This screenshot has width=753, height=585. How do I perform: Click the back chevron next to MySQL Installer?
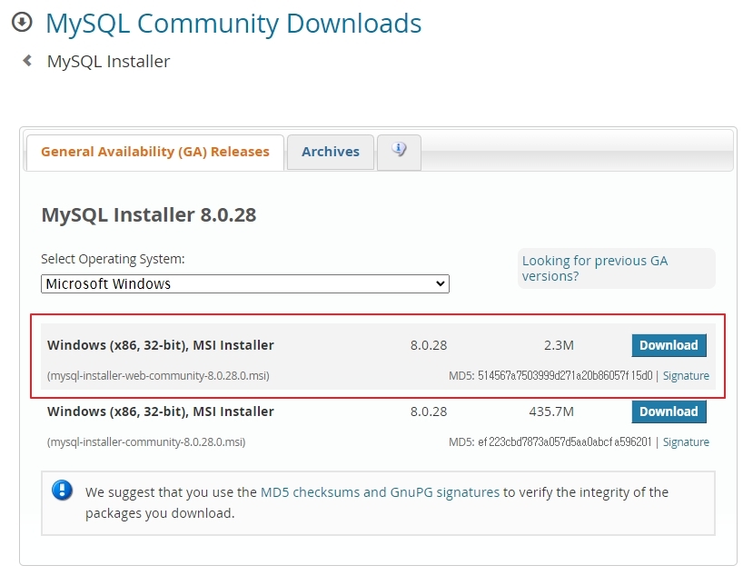[27, 61]
